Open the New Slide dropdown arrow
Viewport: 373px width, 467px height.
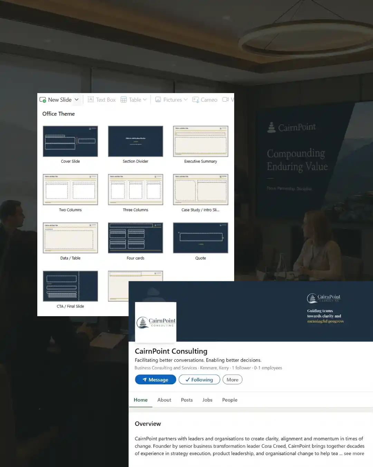[77, 100]
